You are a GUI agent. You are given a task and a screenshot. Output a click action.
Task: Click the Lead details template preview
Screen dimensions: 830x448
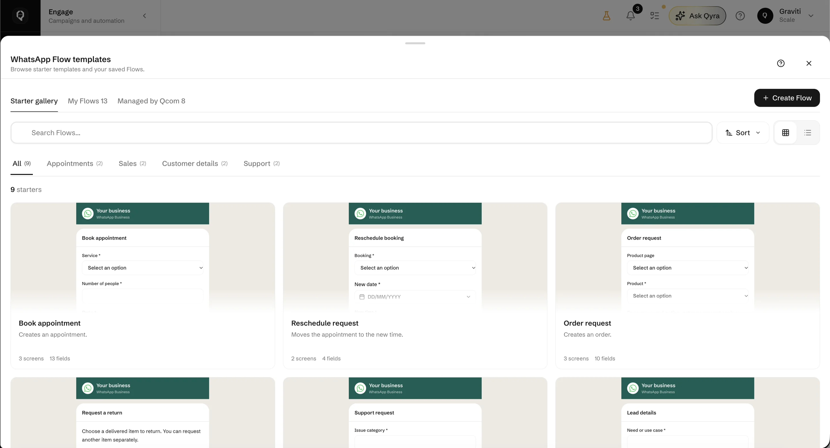(688, 413)
